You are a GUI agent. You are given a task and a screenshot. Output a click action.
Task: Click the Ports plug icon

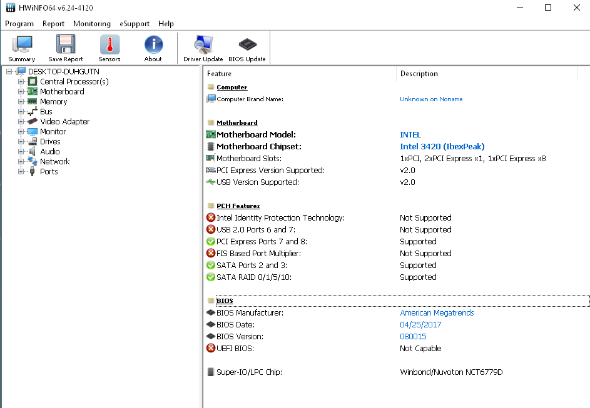(x=33, y=171)
